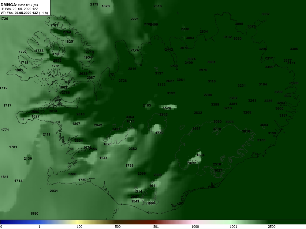Click the map value 2764

coord(67,32)
